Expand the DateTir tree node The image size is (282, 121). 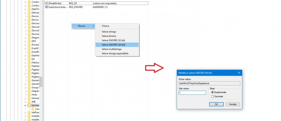tap(25, 9)
